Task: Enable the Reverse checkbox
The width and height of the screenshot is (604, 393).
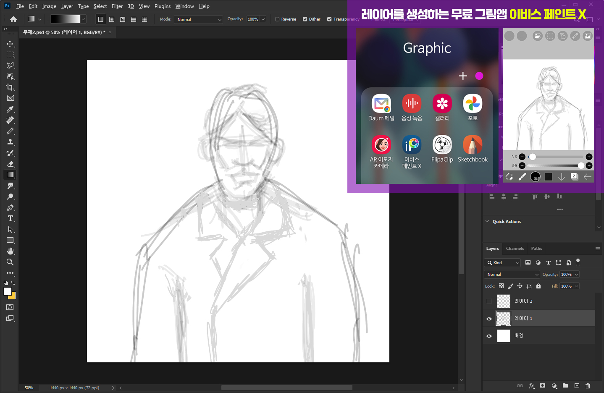Action: point(277,19)
